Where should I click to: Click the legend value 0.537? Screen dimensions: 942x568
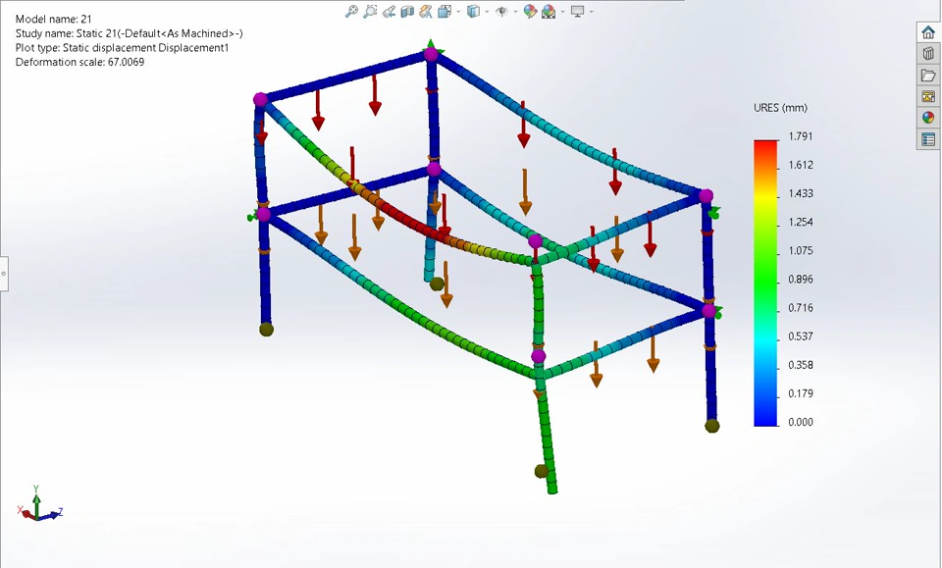pos(801,336)
